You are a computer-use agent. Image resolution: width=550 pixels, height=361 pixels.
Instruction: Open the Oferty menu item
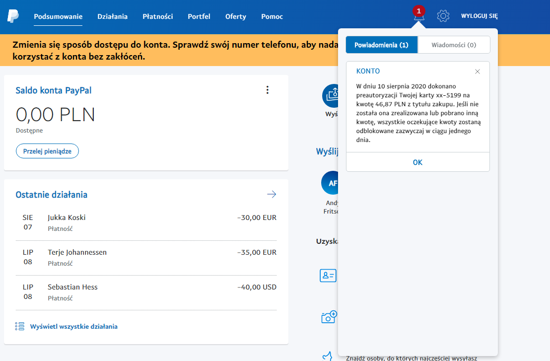[x=236, y=16]
